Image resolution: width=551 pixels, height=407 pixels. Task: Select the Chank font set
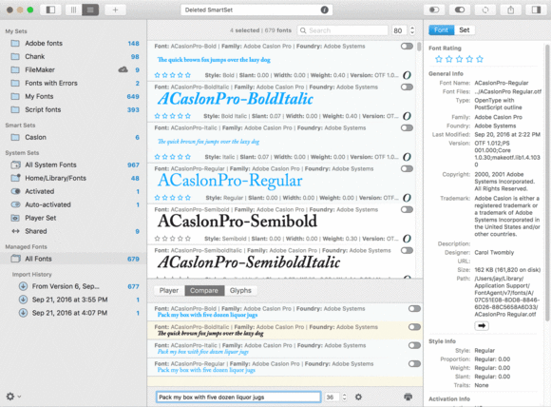[73, 57]
